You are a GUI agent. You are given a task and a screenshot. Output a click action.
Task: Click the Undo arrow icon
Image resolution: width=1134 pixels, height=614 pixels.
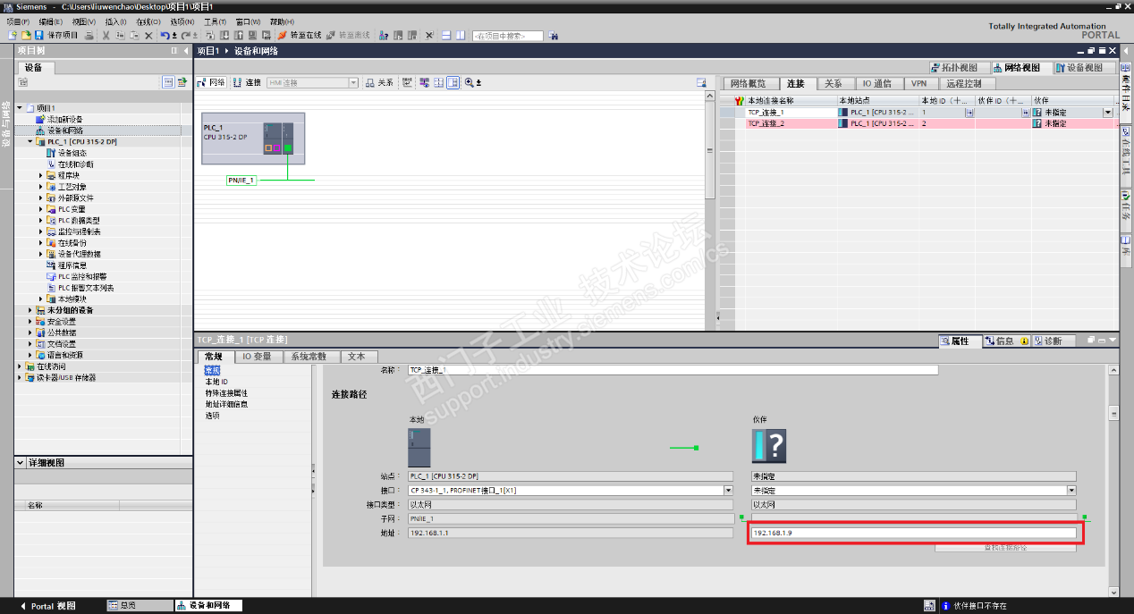pyautogui.click(x=165, y=36)
